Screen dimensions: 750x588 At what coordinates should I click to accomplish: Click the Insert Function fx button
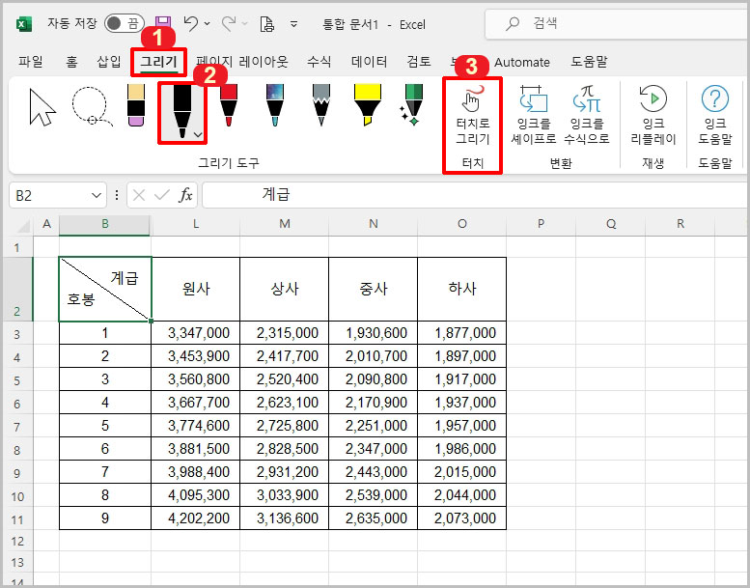185,195
